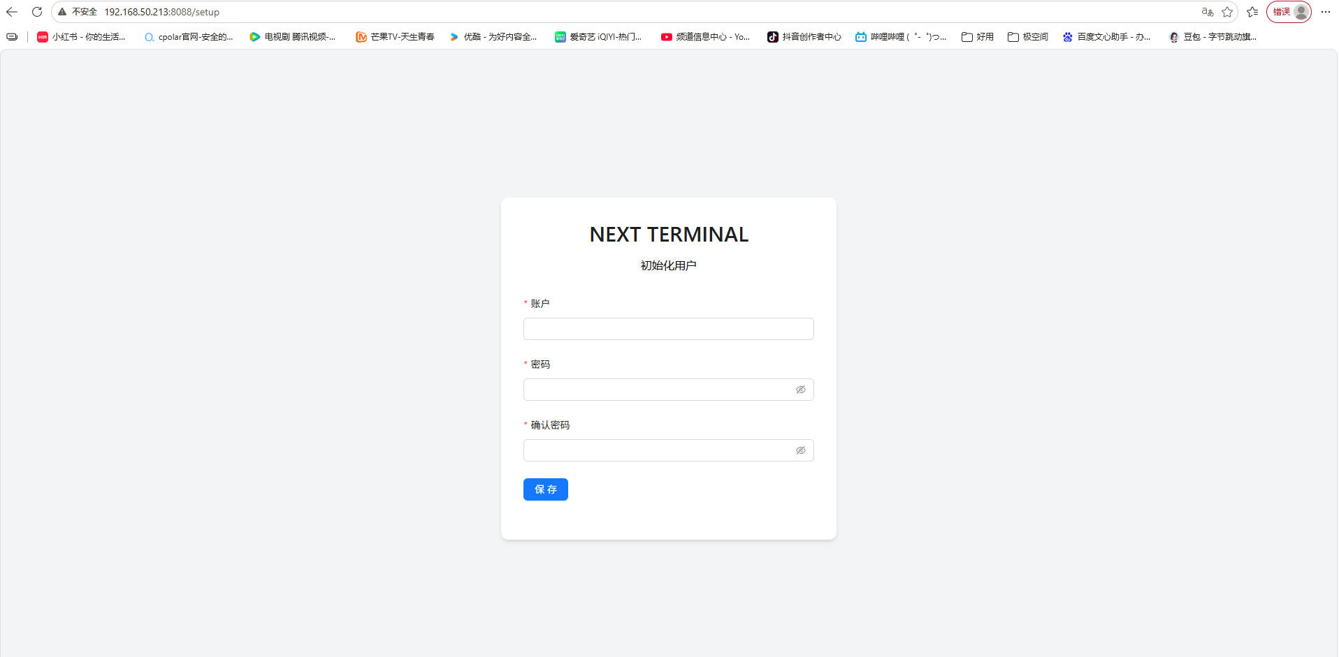
Task: Expand the 好用 bookmarks folder
Action: pyautogui.click(x=978, y=37)
